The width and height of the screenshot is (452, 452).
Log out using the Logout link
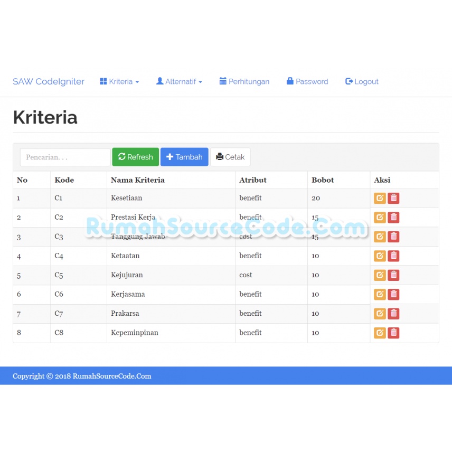point(362,81)
